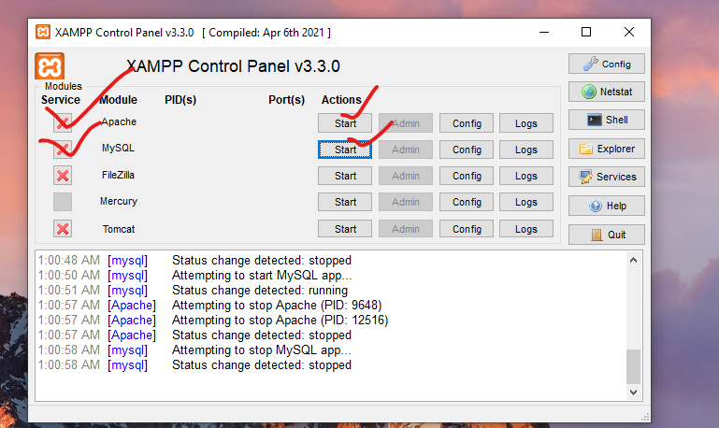Click the large orange XAMPP logo
Image resolution: width=719 pixels, height=428 pixels.
click(x=50, y=66)
